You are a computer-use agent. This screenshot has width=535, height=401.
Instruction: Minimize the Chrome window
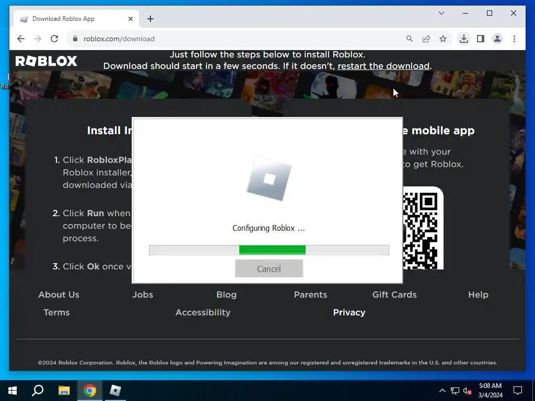point(466,13)
